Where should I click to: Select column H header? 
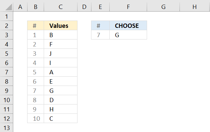pos(195,7)
